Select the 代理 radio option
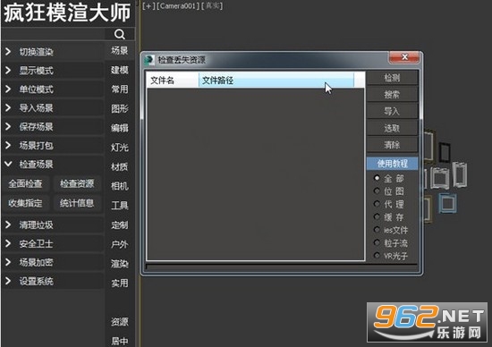This screenshot has height=347, width=492. pos(377,204)
